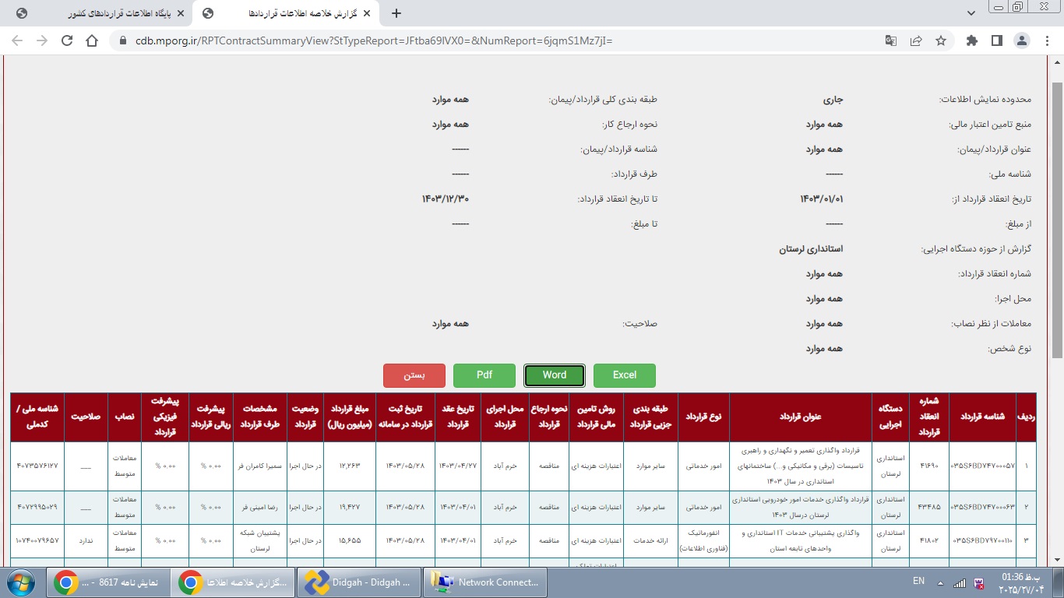Click the padlock site info icon
Screen dimensions: 1064x598
coord(122,40)
